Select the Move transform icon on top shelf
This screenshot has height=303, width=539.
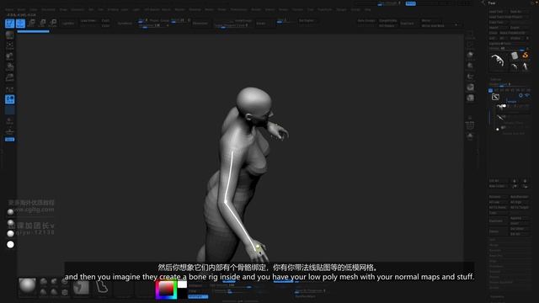pyautogui.click(x=31, y=24)
